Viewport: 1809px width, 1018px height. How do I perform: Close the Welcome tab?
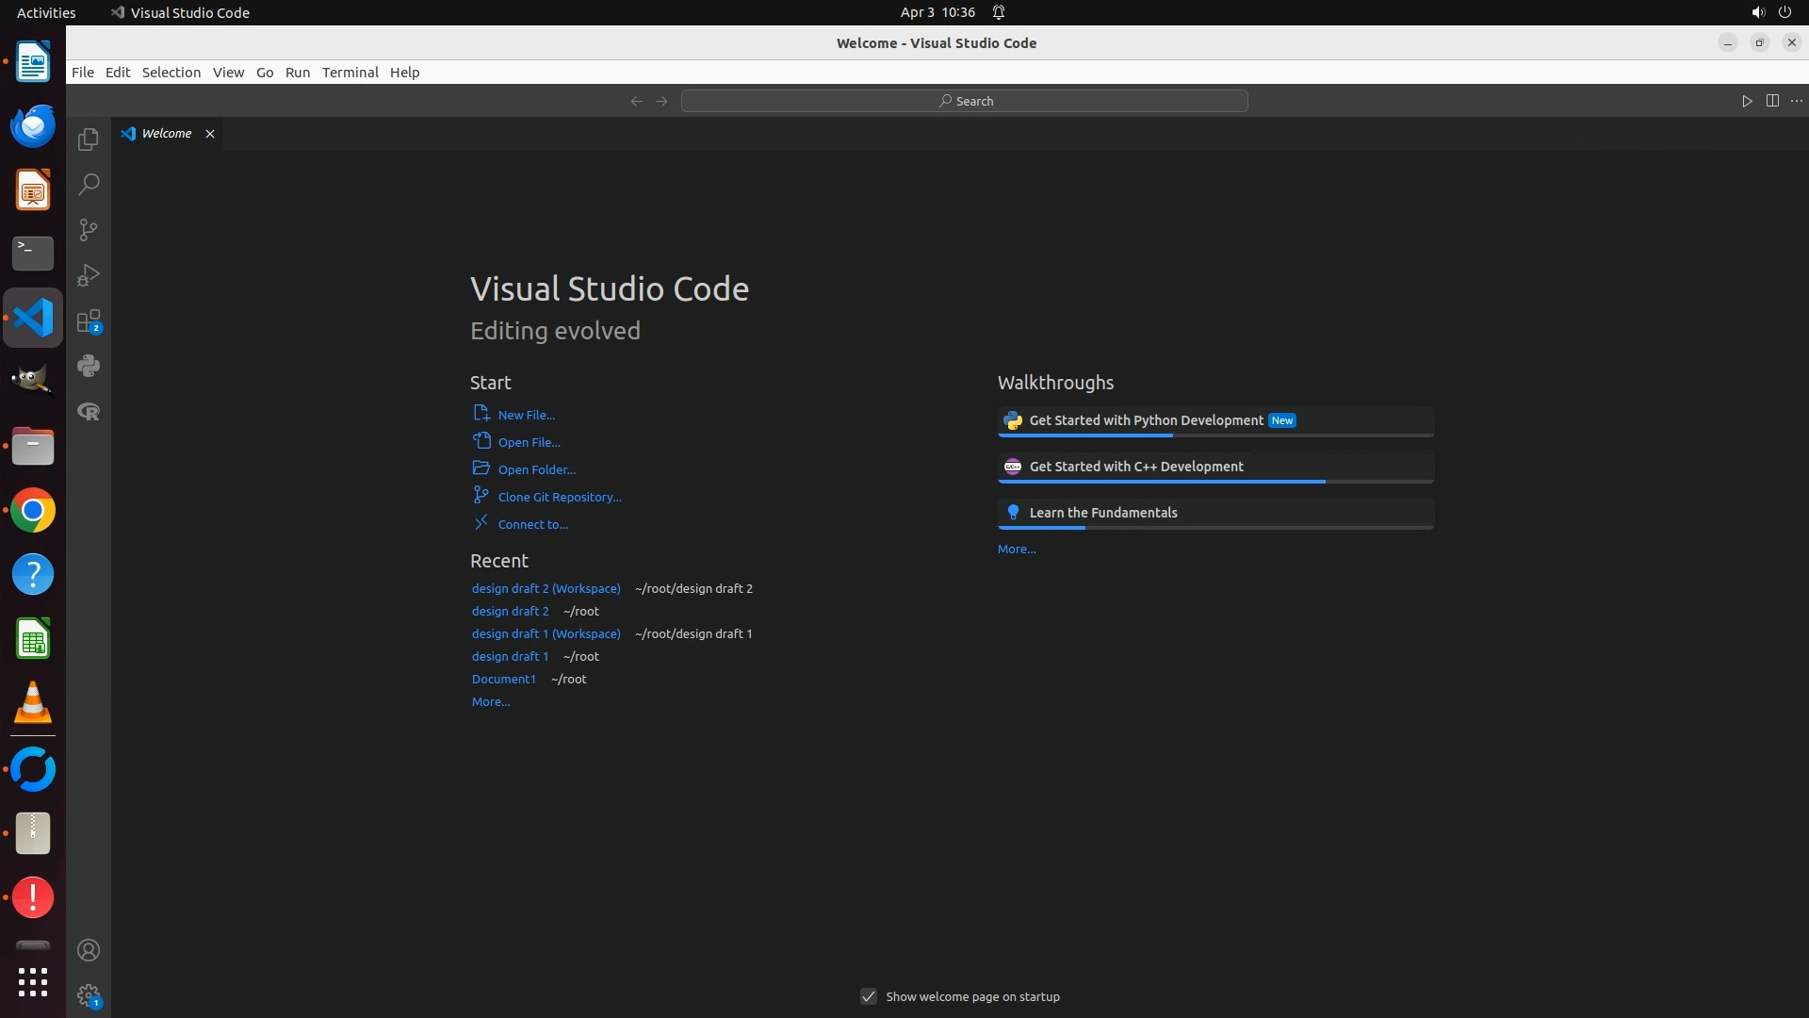(210, 134)
